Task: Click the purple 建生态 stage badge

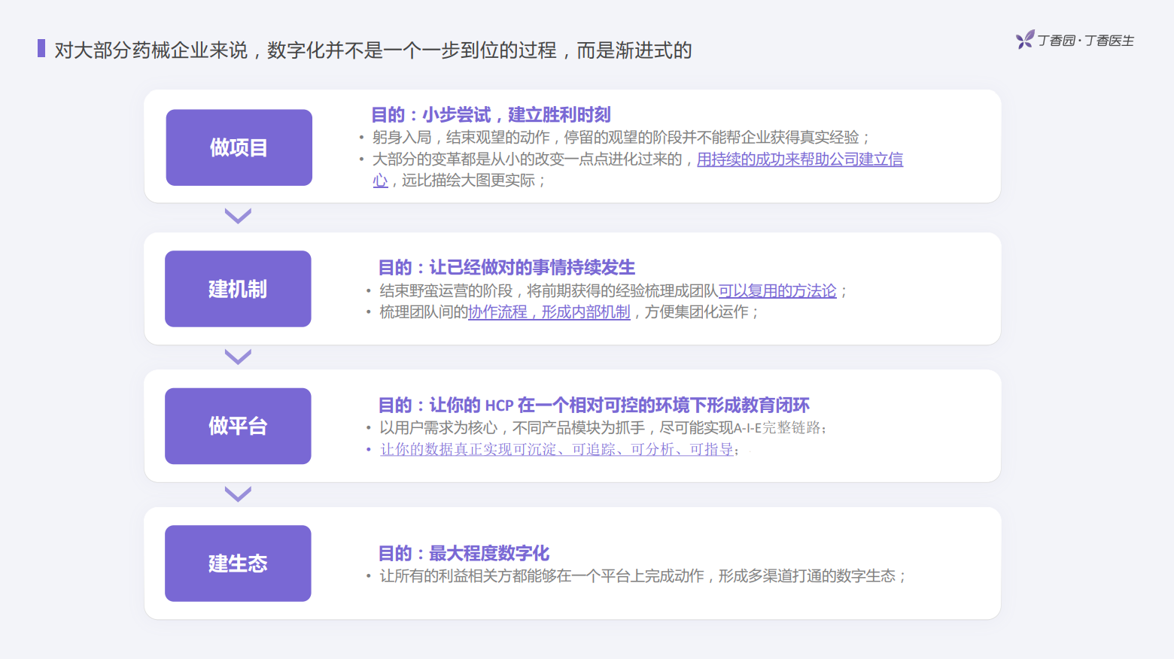Action: tap(237, 563)
